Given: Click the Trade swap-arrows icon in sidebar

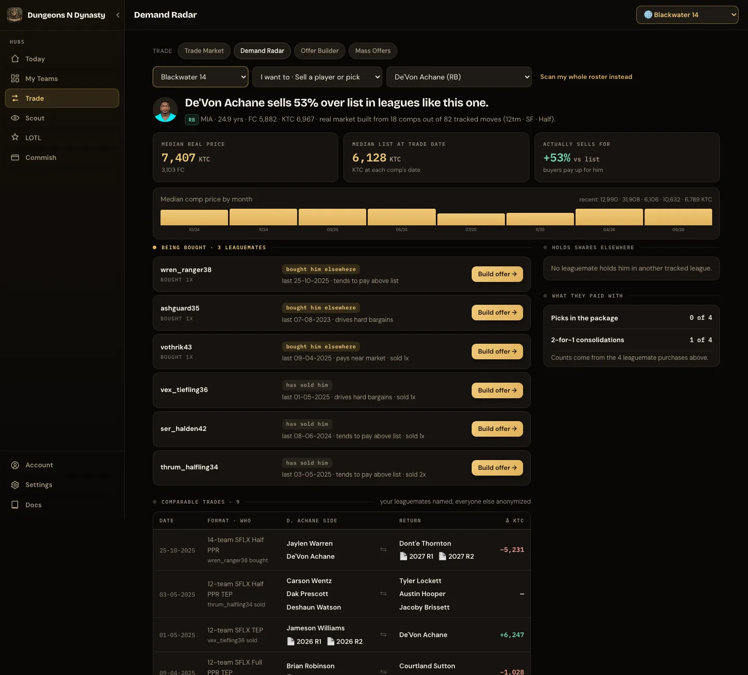Looking at the screenshot, I should tap(15, 98).
